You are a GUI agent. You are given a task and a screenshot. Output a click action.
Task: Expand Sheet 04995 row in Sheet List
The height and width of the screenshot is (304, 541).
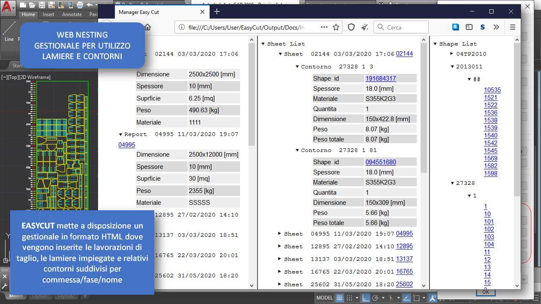(x=280, y=233)
